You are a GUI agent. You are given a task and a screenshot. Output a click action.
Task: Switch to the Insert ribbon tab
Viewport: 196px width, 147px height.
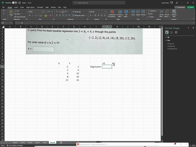click(x=16, y=7)
